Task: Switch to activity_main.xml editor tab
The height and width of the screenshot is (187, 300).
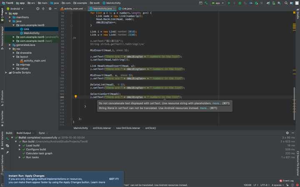Action: click(72, 9)
